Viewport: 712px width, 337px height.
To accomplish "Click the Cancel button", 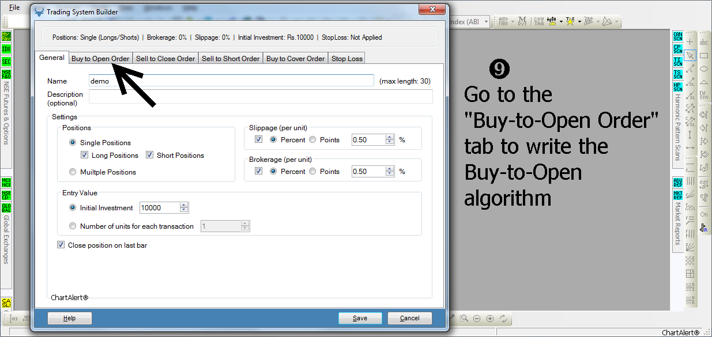I will (410, 318).
